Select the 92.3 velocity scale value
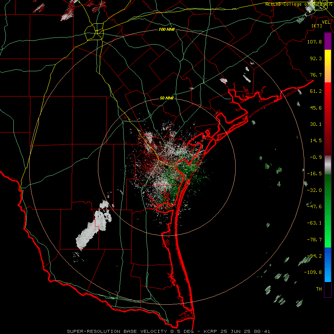The image size is (334, 334). (x=316, y=58)
